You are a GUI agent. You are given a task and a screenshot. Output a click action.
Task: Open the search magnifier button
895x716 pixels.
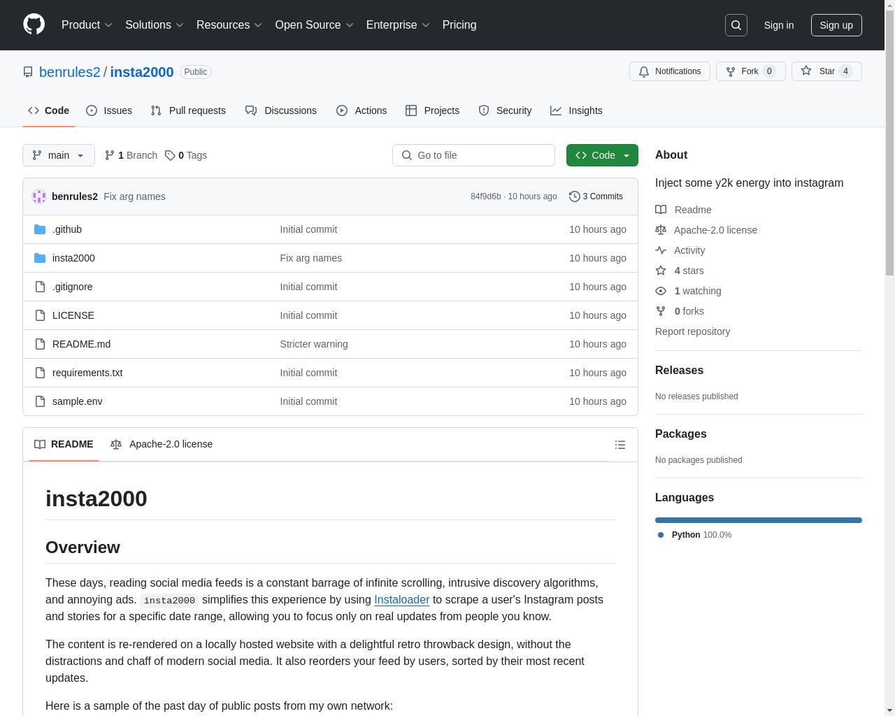(736, 25)
